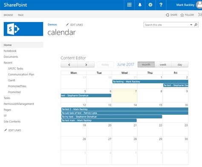Open the notifications bell
Screen dimensions: 202x167
coord(140,5)
